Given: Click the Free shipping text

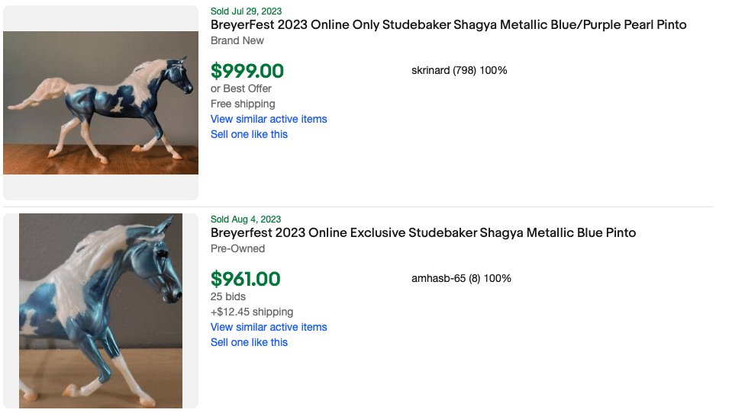Looking at the screenshot, I should coord(243,104).
